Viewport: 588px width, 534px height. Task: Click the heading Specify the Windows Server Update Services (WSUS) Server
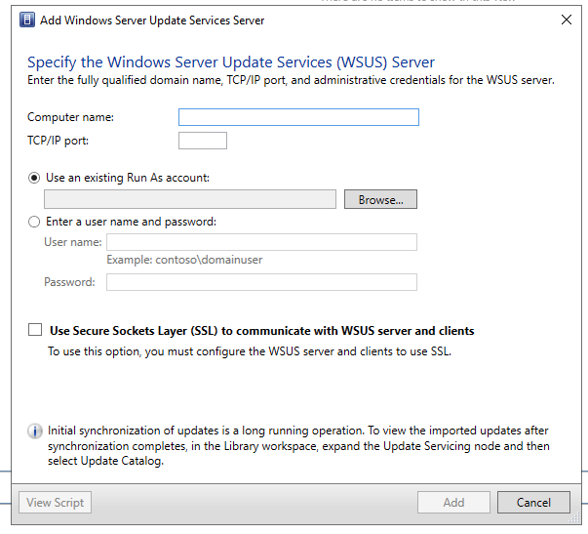(x=231, y=62)
